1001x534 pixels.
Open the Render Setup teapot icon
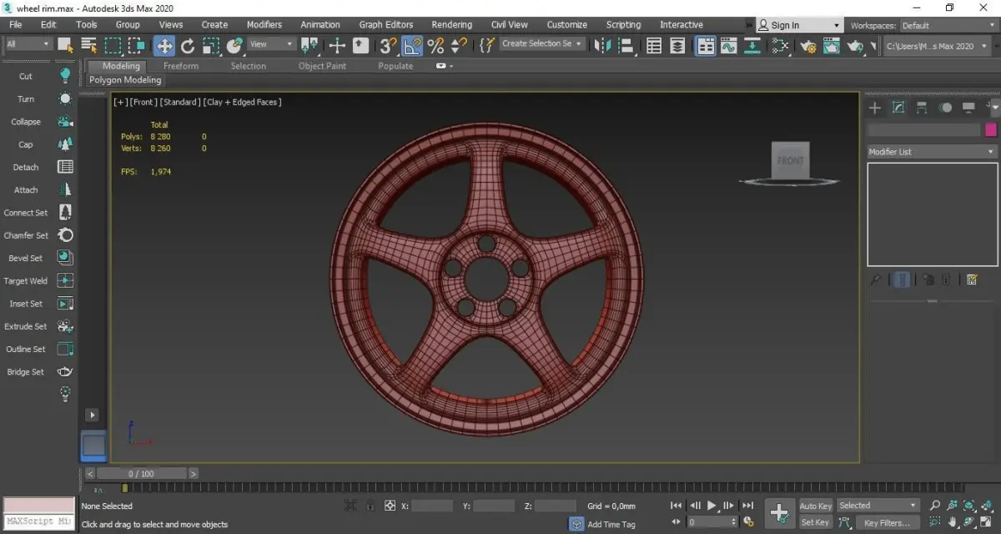(x=807, y=46)
